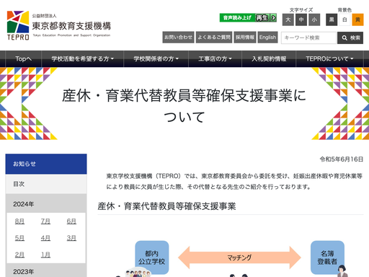Open the 4月 archive for 2024
Image resolution: width=369 pixels, height=277 pixels.
[x=45, y=238]
